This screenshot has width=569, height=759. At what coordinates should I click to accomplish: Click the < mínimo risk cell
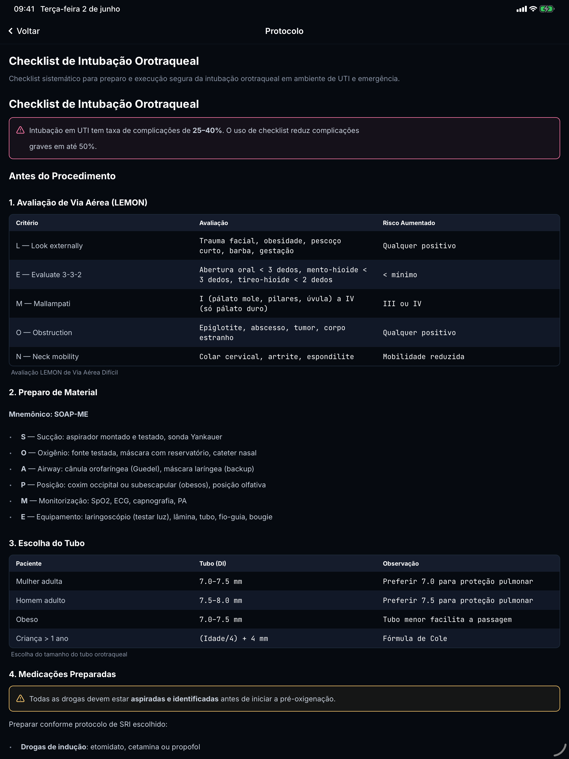coord(400,275)
